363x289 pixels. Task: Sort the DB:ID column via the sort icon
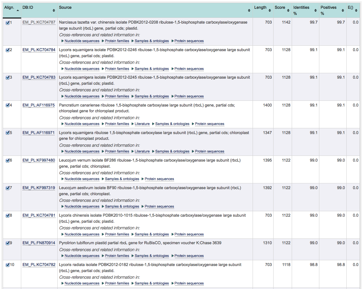tap(54, 10)
